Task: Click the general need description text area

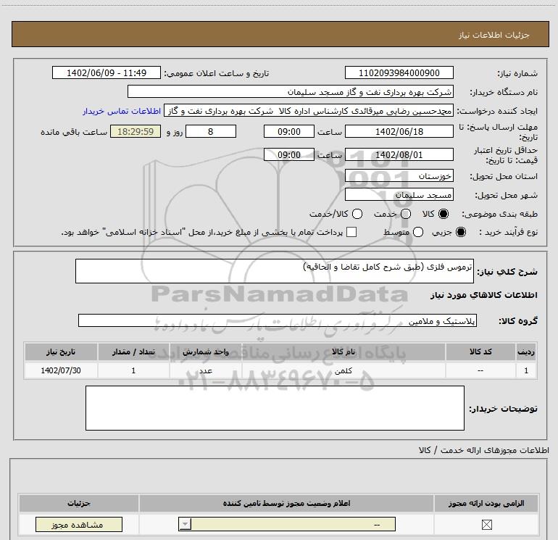Action: point(275,271)
